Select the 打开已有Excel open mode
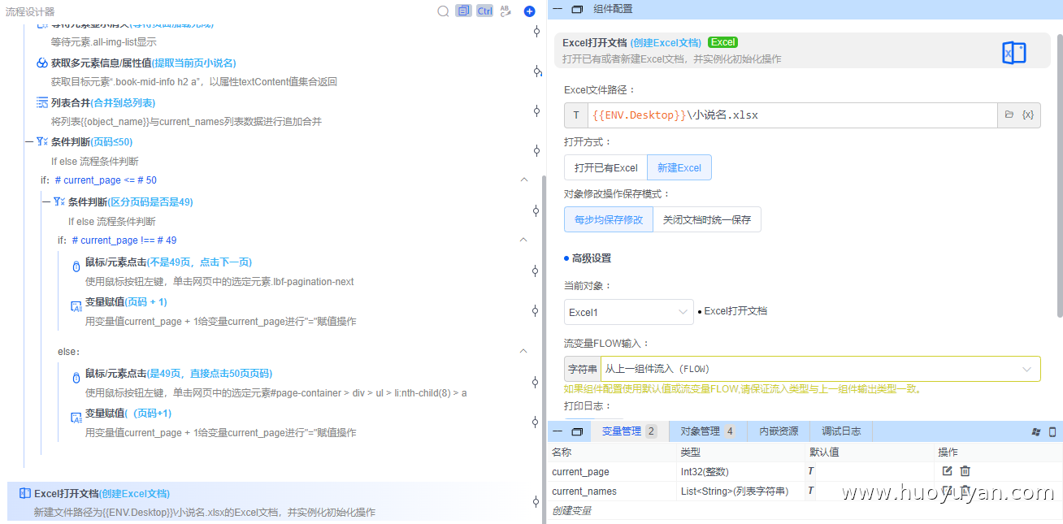 coord(605,167)
